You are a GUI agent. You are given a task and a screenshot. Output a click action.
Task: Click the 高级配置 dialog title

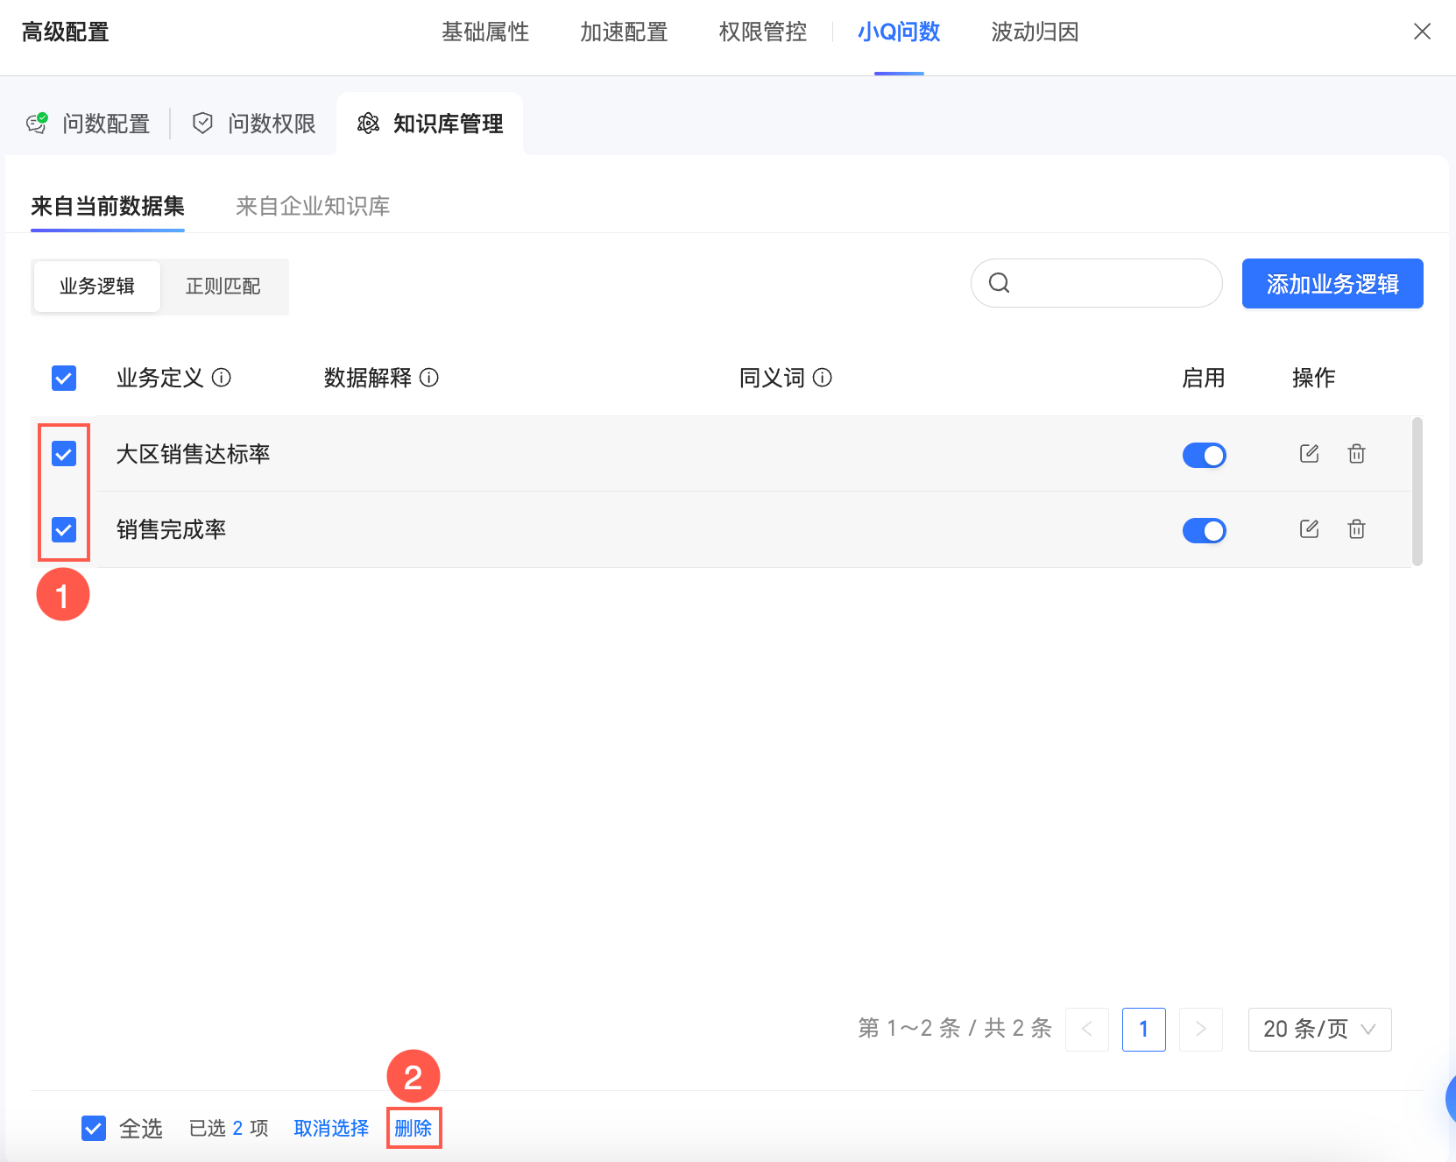click(x=65, y=32)
